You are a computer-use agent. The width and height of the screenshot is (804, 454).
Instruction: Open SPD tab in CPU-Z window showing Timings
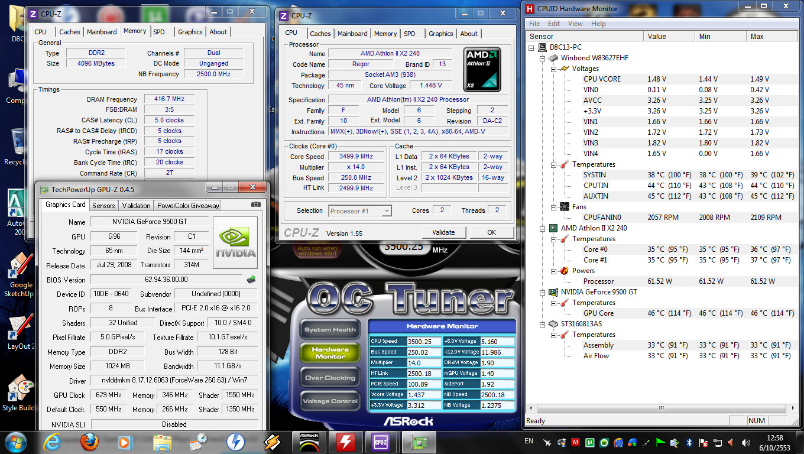159,32
